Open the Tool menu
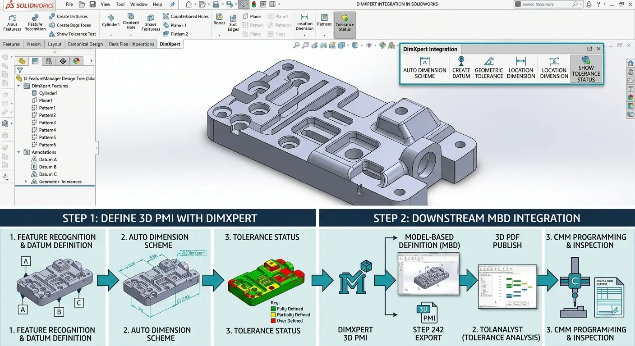635x346 pixels. (120, 5)
